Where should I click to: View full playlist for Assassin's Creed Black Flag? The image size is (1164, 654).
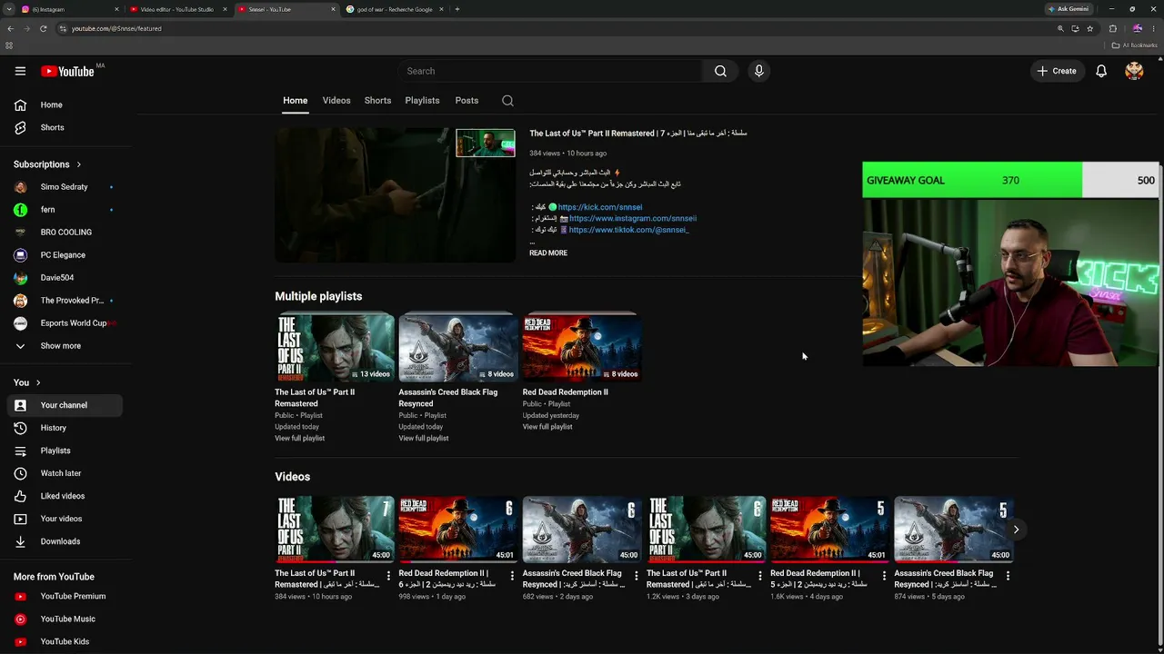(424, 439)
